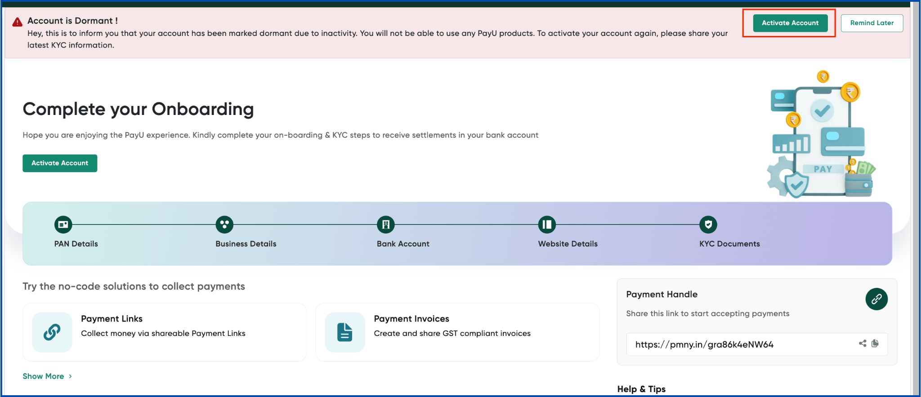Open the Payment Links card title
Image resolution: width=921 pixels, height=397 pixels.
pos(112,319)
